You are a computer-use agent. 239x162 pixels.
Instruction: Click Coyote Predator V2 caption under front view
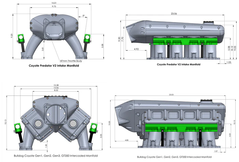(x=54, y=66)
